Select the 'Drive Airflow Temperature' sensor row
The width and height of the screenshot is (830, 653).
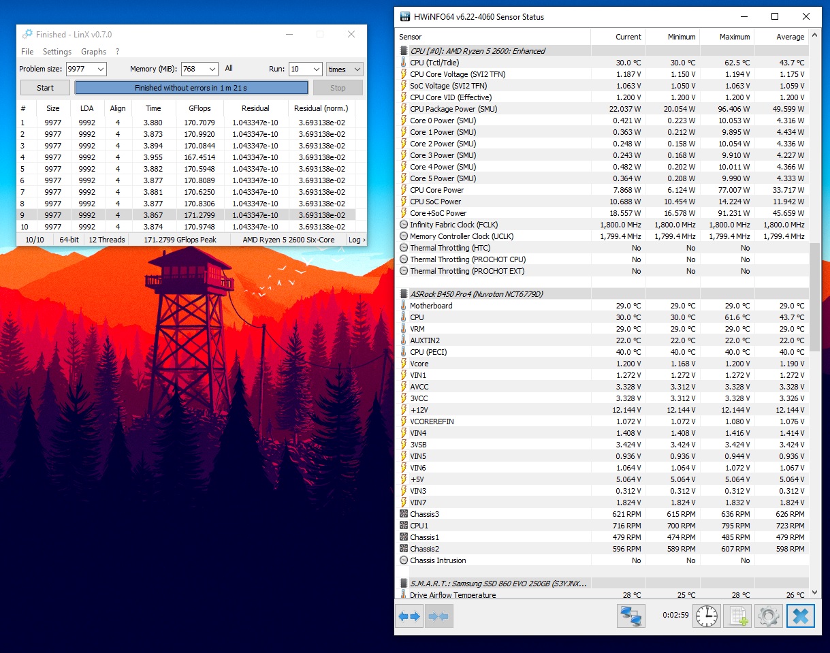pyautogui.click(x=602, y=595)
